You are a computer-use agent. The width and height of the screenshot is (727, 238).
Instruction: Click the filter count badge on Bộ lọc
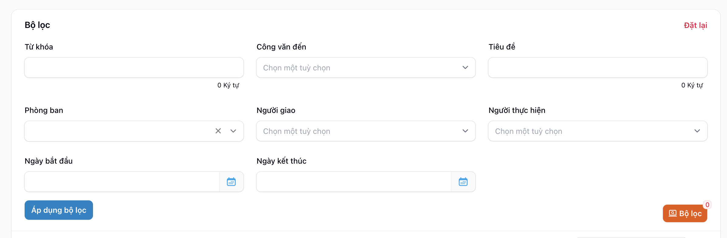708,205
